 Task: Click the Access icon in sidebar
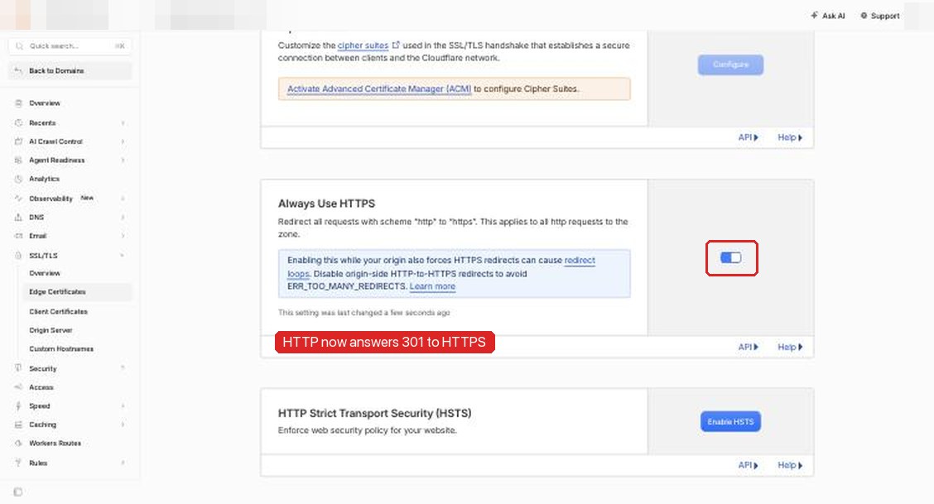(18, 386)
